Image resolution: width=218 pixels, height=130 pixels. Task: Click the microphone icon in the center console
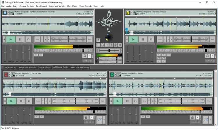click(98, 39)
